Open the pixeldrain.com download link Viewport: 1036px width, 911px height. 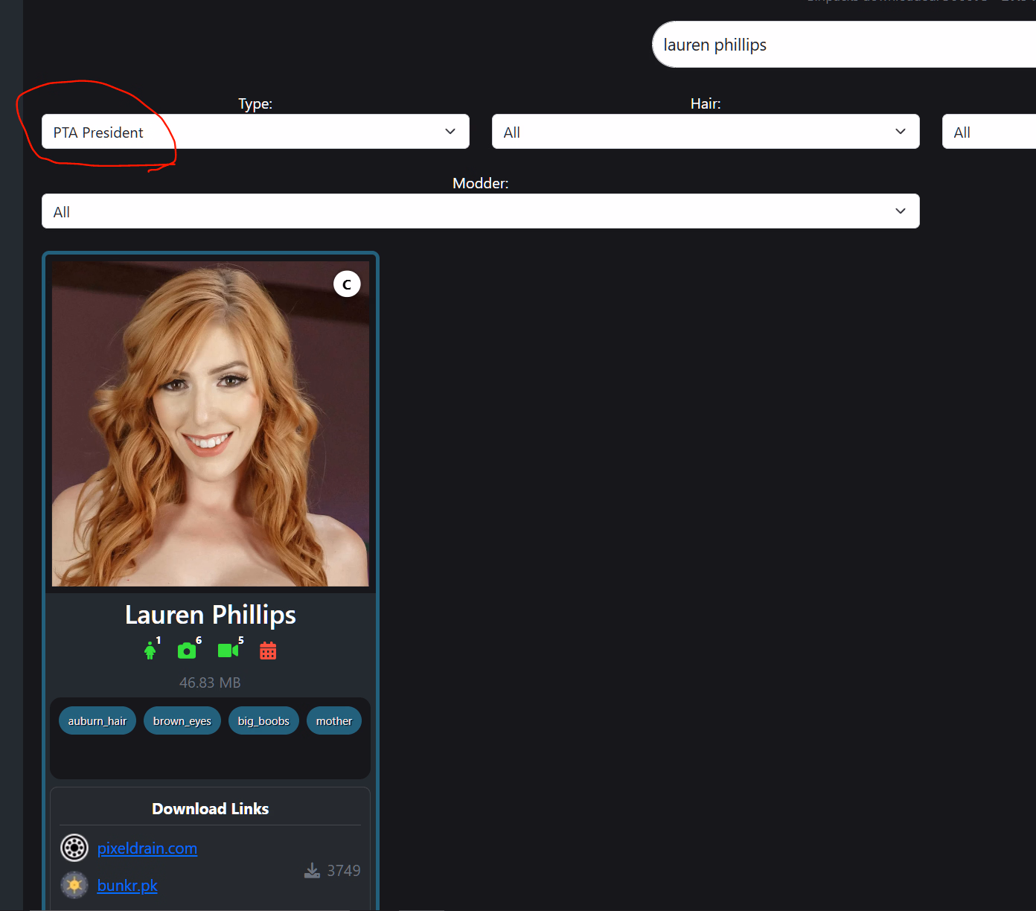click(x=147, y=848)
